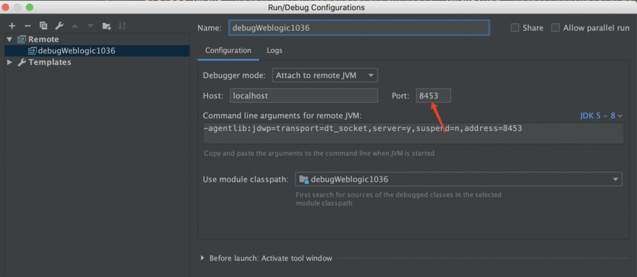The width and height of the screenshot is (637, 277).
Task: Enable the Share checkbox
Action: click(515, 28)
